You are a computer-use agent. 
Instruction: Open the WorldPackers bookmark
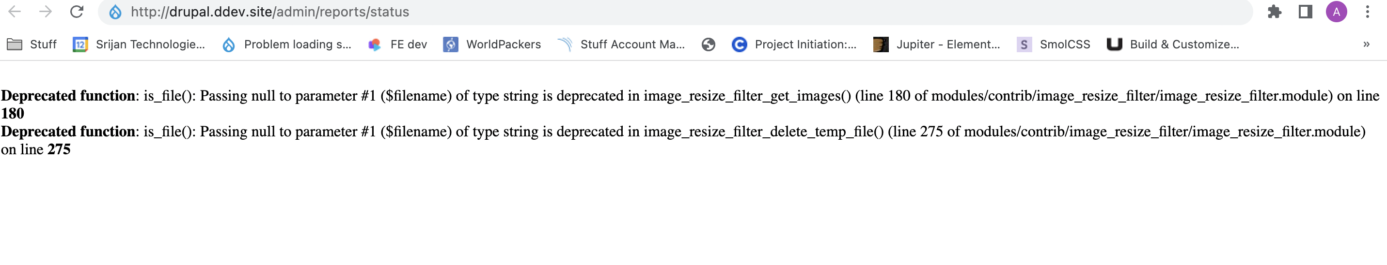pyautogui.click(x=492, y=44)
